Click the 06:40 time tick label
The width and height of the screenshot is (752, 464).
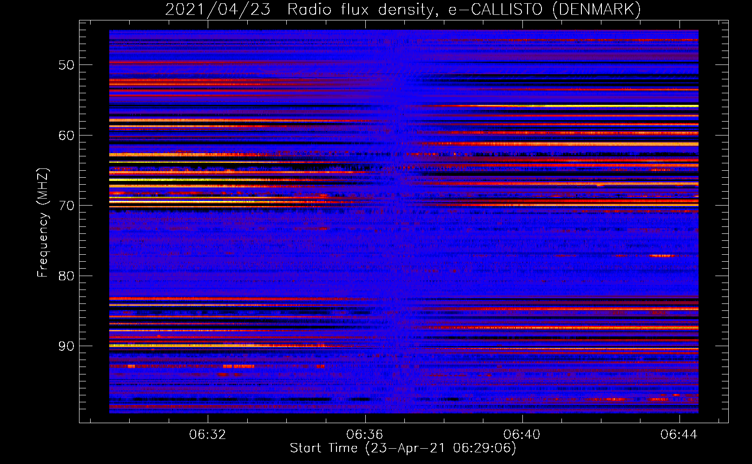[x=522, y=434]
